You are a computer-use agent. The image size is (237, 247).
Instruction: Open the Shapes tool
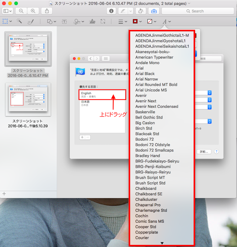(x=50, y=22)
